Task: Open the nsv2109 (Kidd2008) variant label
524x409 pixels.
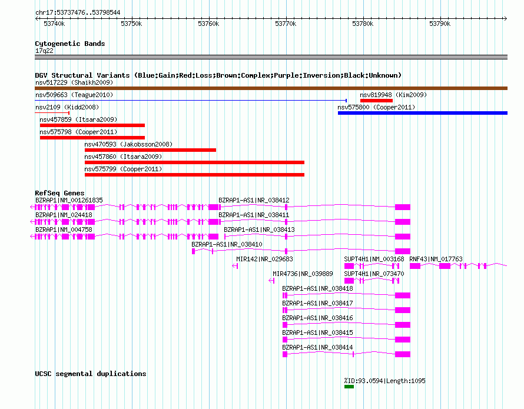Action: point(67,107)
